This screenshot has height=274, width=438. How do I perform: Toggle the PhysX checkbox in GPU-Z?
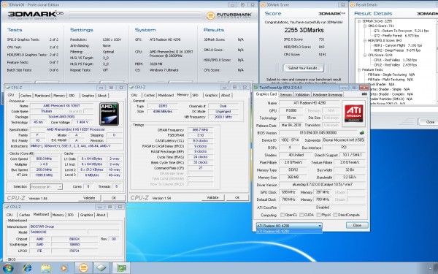coord(318,215)
